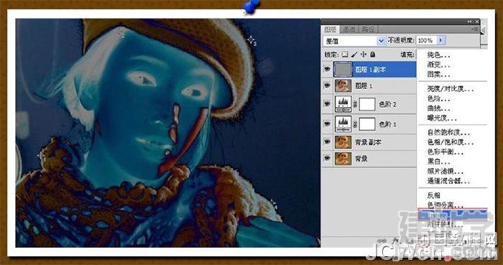Viewport: 503px width, 265px height.
Task: Select layer name 色阶 2
Action: coord(388,104)
